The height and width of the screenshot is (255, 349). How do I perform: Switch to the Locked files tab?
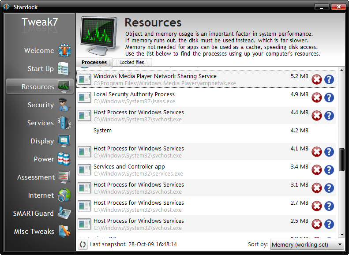point(132,62)
